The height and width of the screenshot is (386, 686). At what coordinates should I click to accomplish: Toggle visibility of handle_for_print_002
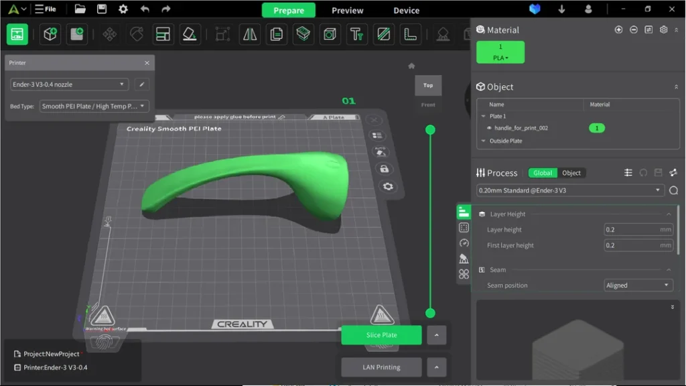489,128
